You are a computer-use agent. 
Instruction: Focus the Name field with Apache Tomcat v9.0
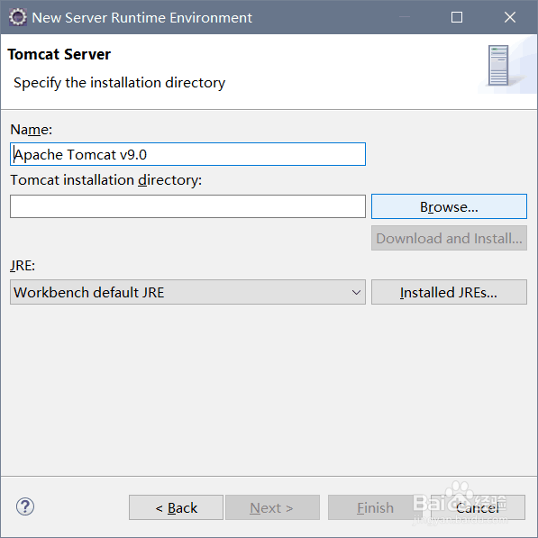[187, 154]
